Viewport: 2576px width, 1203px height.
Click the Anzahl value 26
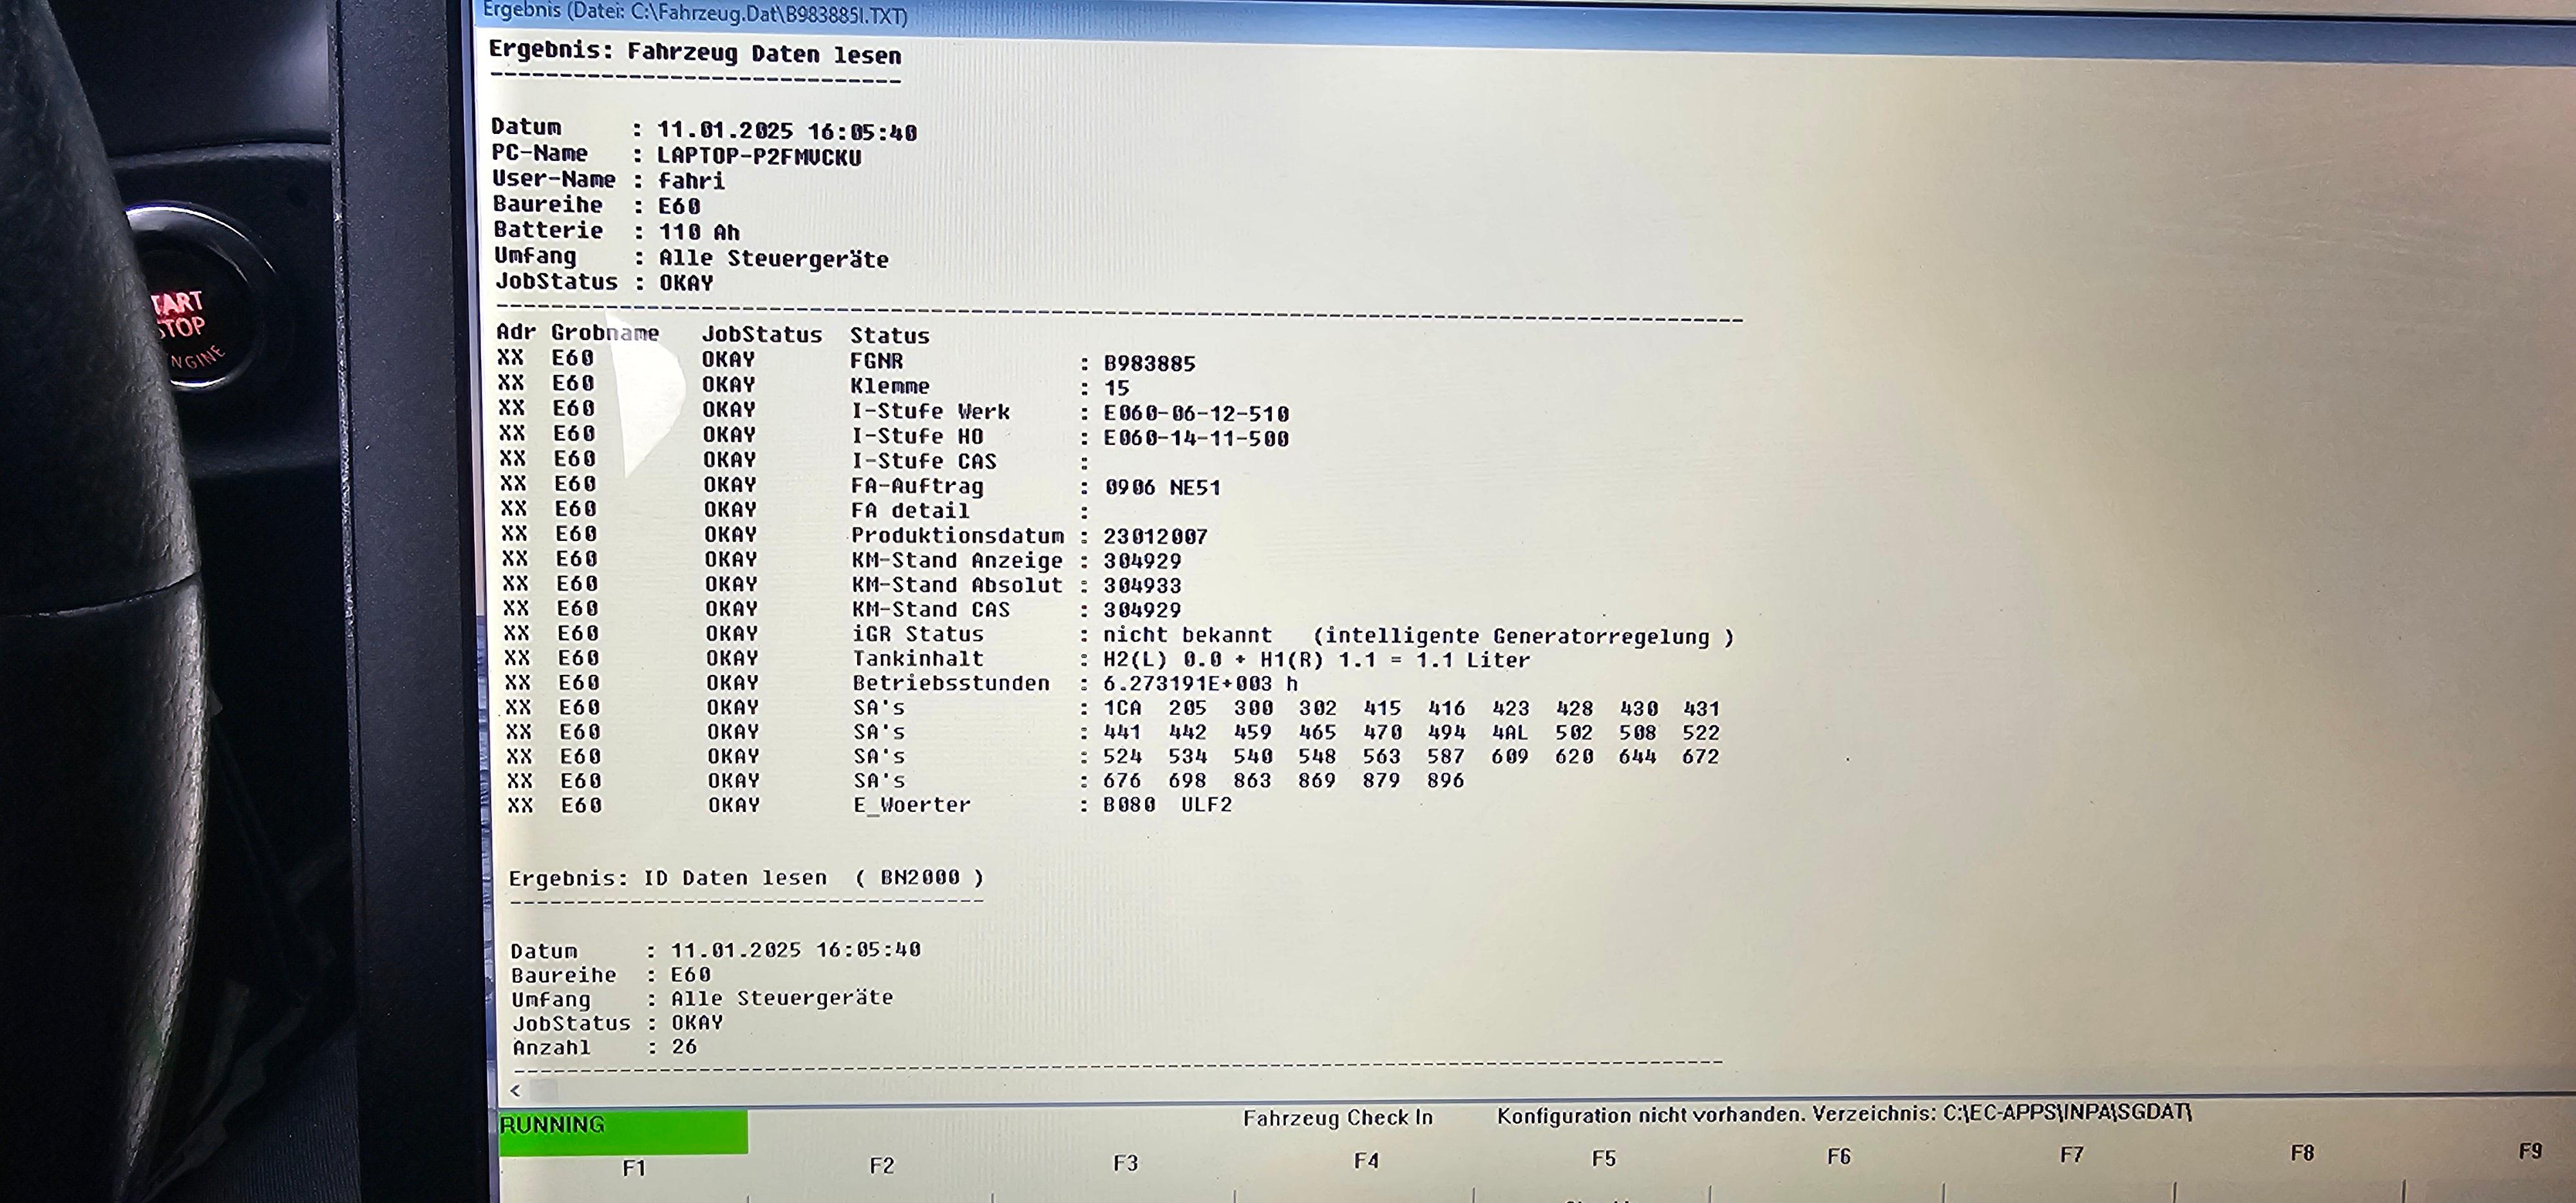click(684, 1047)
